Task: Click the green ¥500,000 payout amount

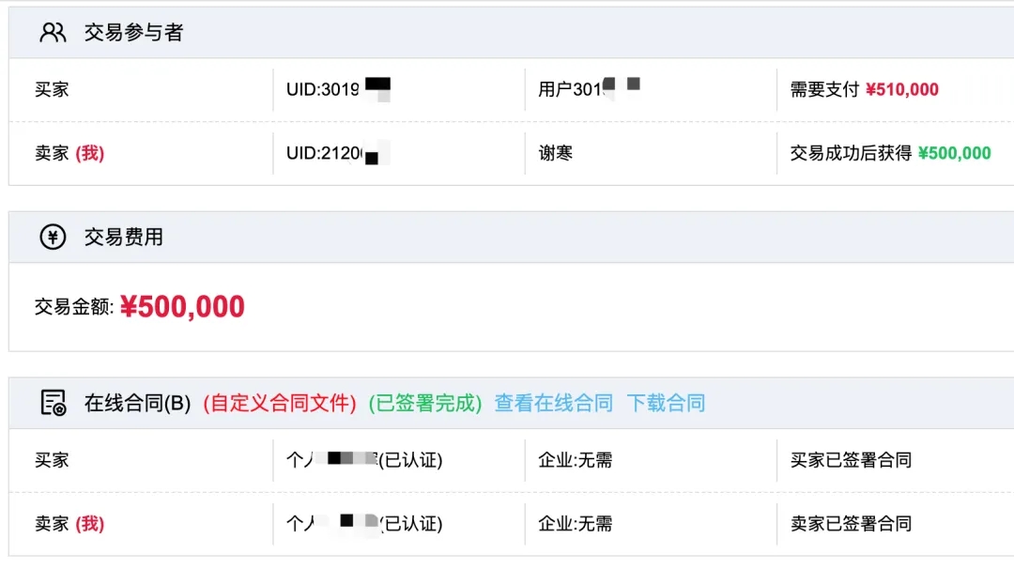Action: coord(954,154)
